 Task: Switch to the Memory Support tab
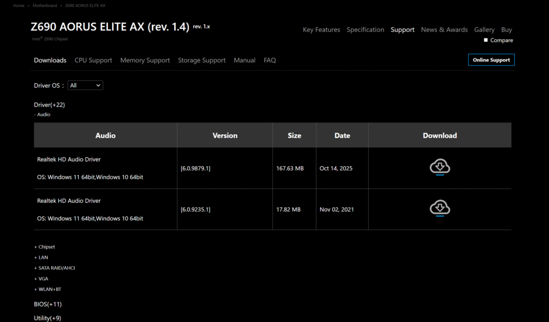(145, 60)
